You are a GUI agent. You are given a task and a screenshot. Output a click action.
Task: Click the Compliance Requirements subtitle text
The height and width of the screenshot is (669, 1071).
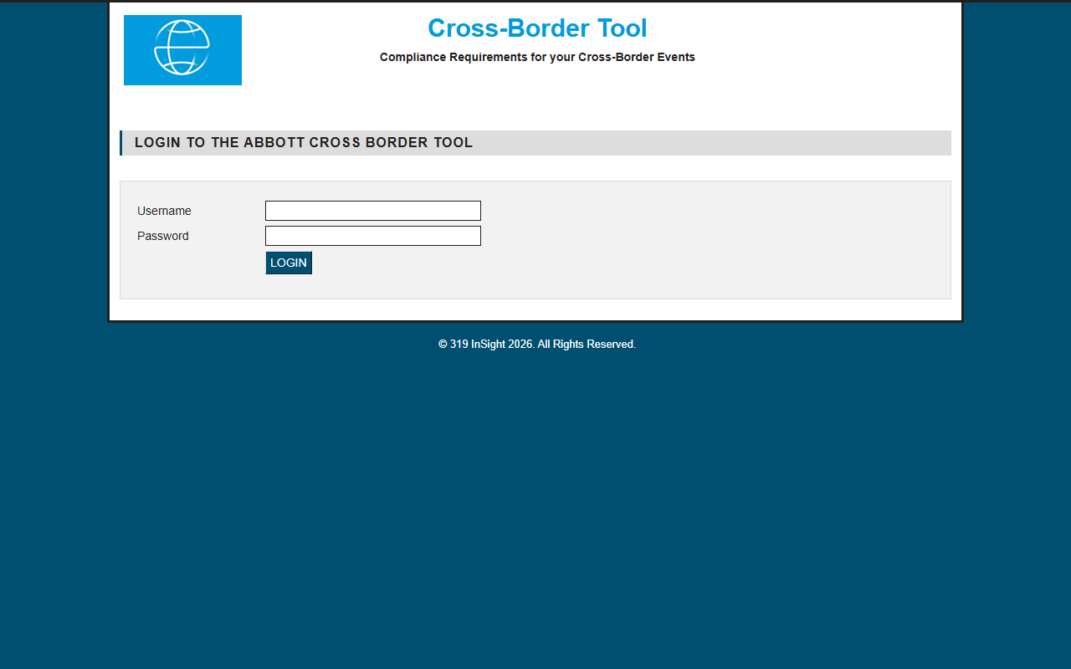click(x=537, y=57)
